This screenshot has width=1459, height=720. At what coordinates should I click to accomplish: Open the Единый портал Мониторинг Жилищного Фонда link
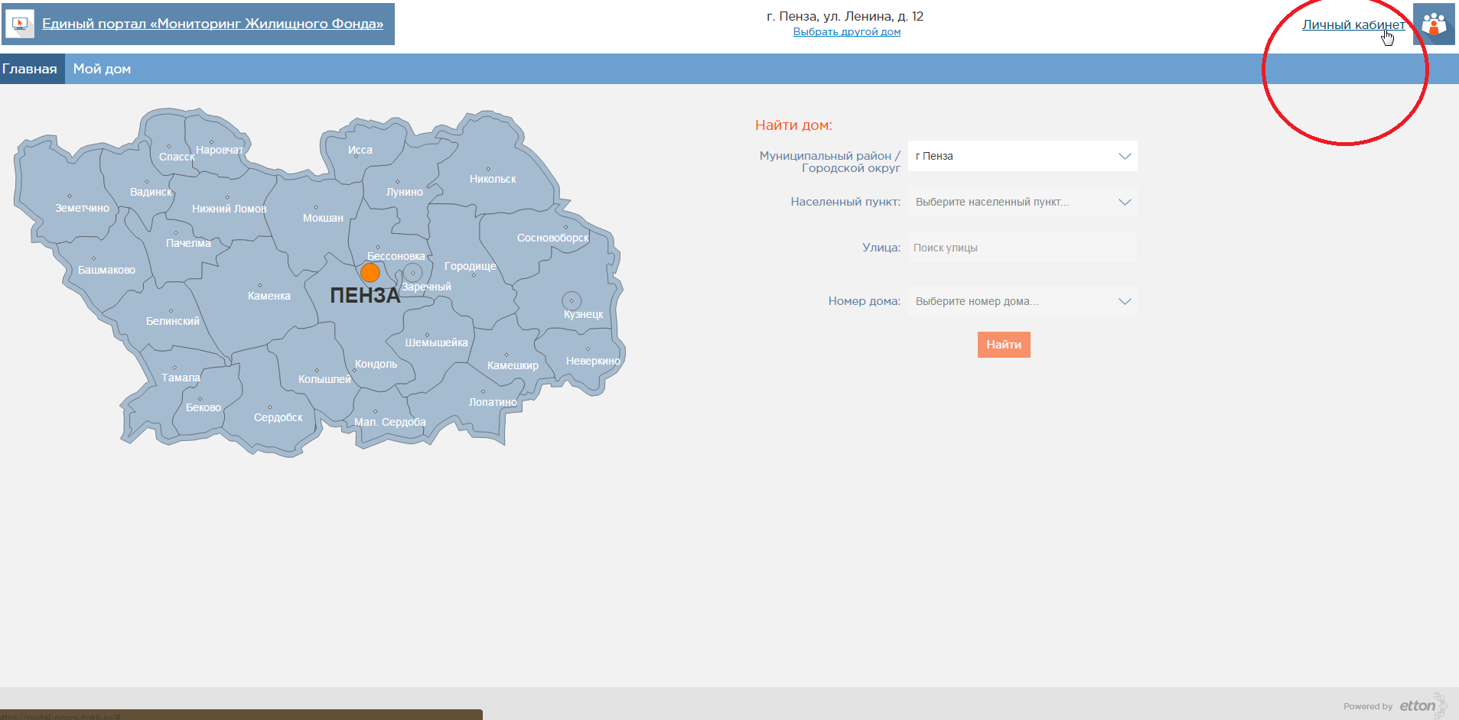[x=213, y=24]
